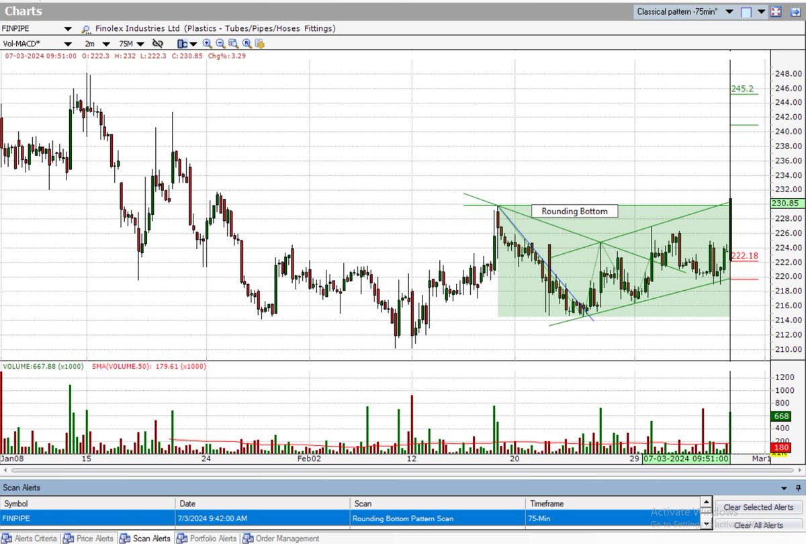Switch to the Price Alerts tab
806x544 pixels.
tap(88, 538)
